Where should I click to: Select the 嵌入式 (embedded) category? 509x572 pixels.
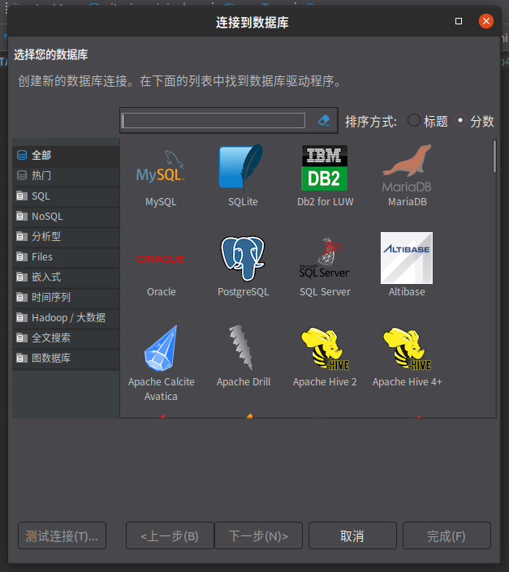[66, 277]
